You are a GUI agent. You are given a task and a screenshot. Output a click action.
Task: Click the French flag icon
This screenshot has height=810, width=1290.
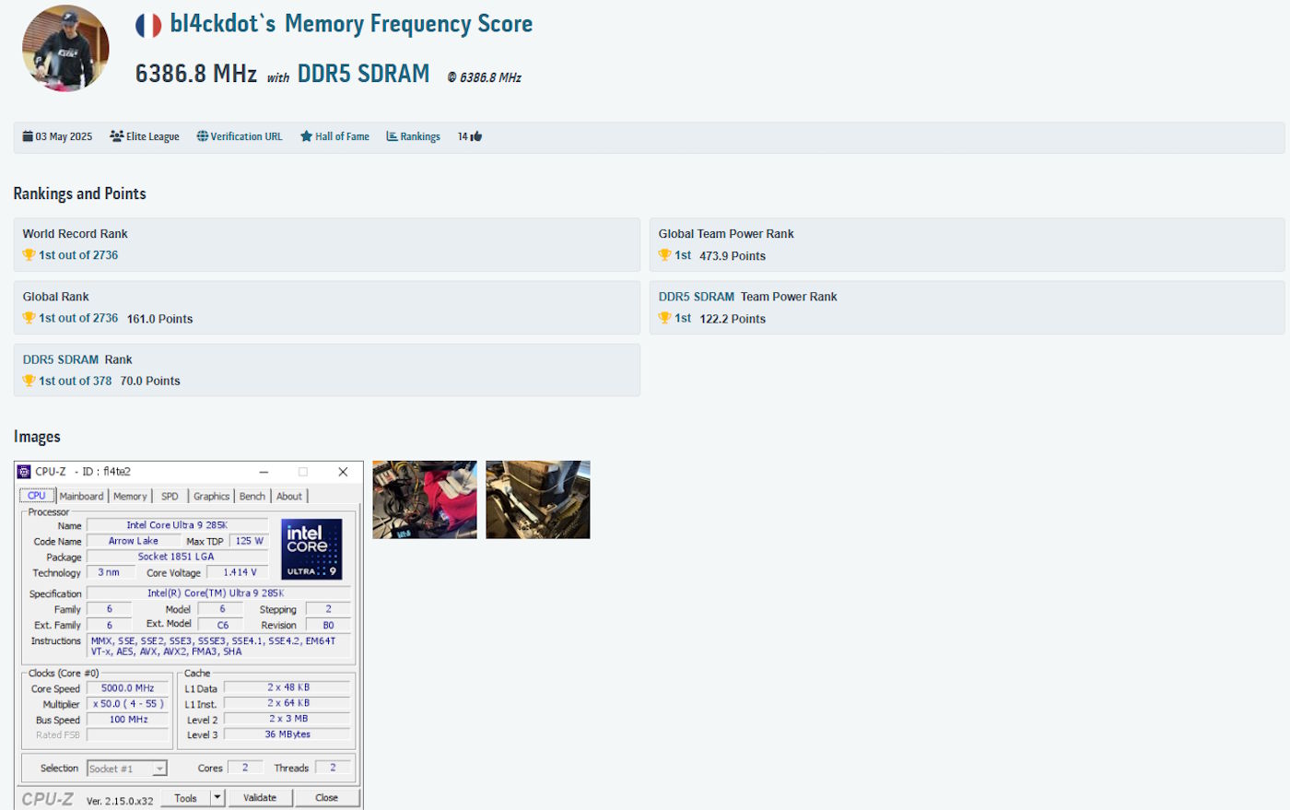(148, 25)
